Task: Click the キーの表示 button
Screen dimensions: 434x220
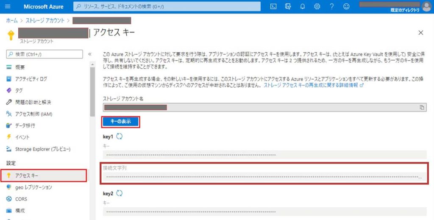Action: click(x=120, y=122)
